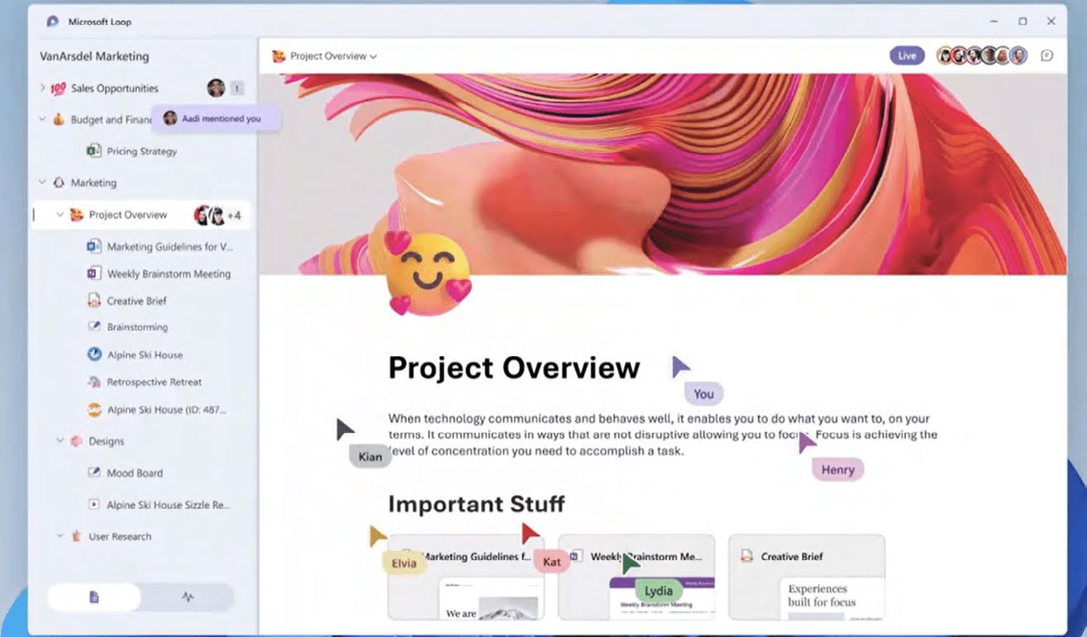Open the Weekly Brainstorm Me... card
The height and width of the screenshot is (637, 1087).
[636, 577]
